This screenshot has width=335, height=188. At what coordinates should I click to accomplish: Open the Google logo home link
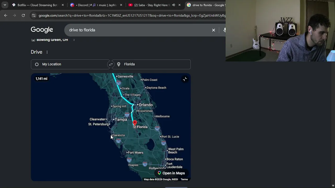click(42, 30)
